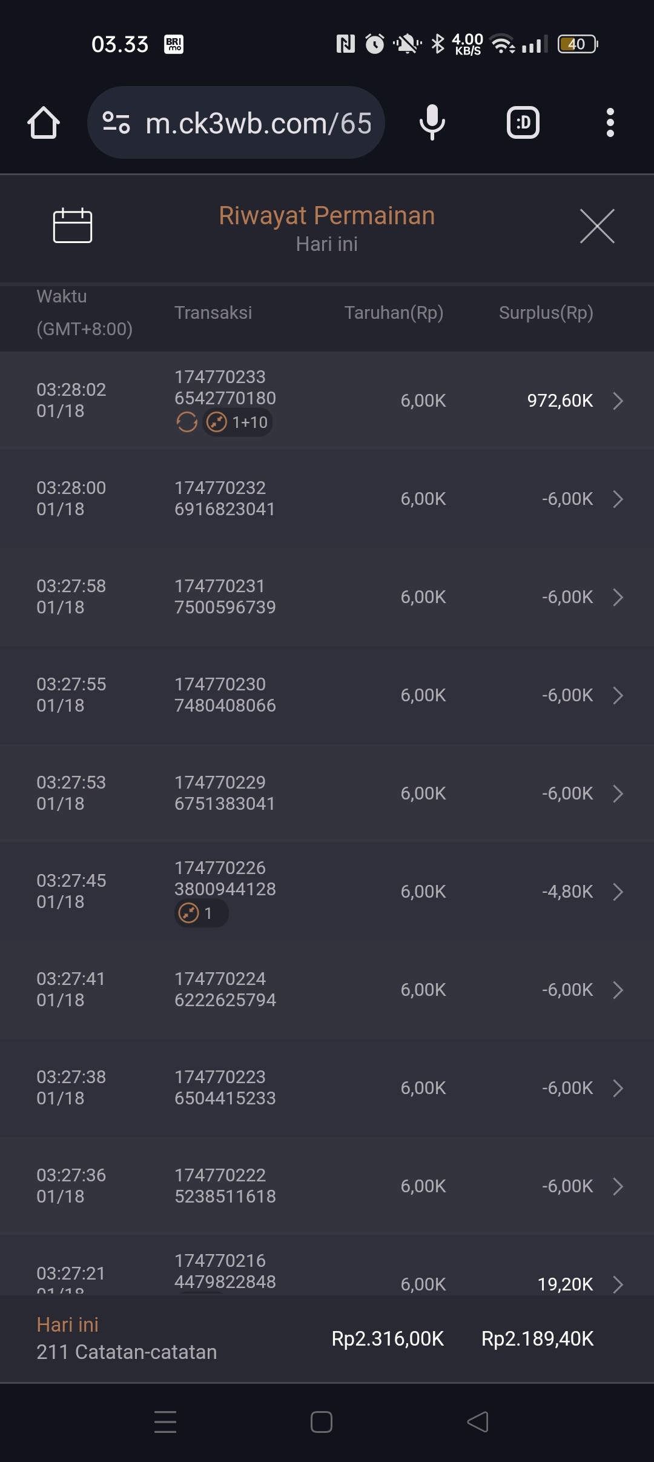Expand the -4,80K surplus row chevron
Viewport: 654px width, 1462px height.
[618, 892]
